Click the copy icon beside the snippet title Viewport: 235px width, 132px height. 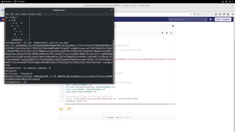click(173, 26)
